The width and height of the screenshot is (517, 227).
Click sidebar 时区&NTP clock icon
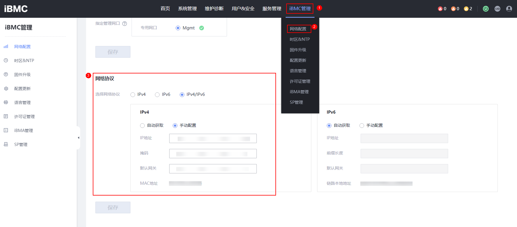[6, 60]
